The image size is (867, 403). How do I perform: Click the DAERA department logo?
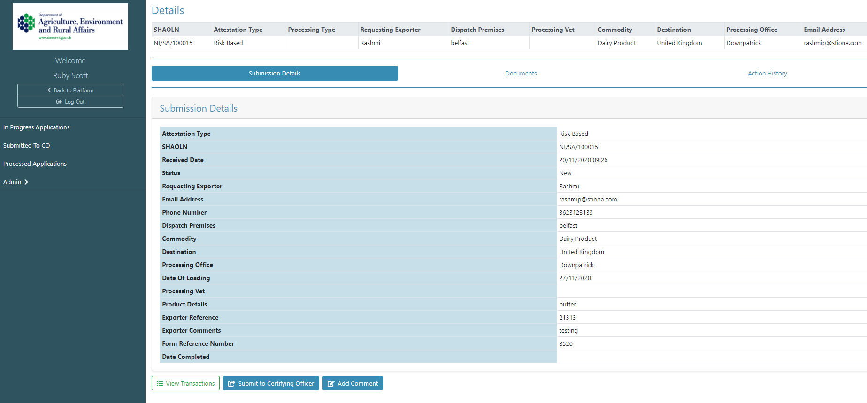click(x=70, y=26)
